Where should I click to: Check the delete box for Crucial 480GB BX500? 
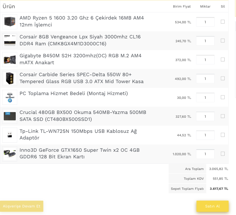point(222,116)
